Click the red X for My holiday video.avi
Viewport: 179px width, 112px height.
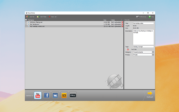[x=122, y=26]
